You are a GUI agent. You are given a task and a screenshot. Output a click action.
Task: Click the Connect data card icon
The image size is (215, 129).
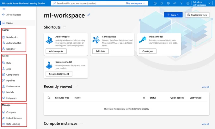(96, 40)
